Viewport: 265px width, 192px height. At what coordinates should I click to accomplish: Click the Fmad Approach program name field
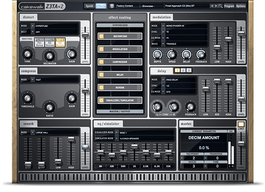coord(187,6)
